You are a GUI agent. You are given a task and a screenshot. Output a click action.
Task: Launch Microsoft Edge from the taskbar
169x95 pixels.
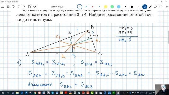pos(22,93)
